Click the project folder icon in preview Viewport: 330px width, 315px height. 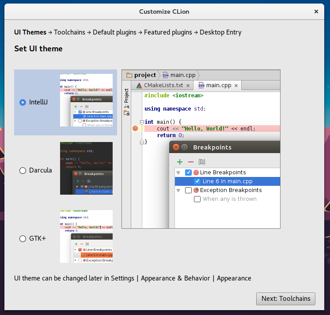point(129,75)
